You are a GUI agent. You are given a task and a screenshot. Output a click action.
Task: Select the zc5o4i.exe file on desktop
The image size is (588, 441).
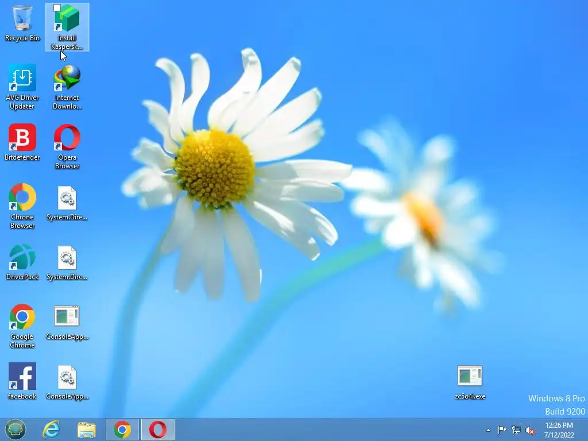pos(470,382)
